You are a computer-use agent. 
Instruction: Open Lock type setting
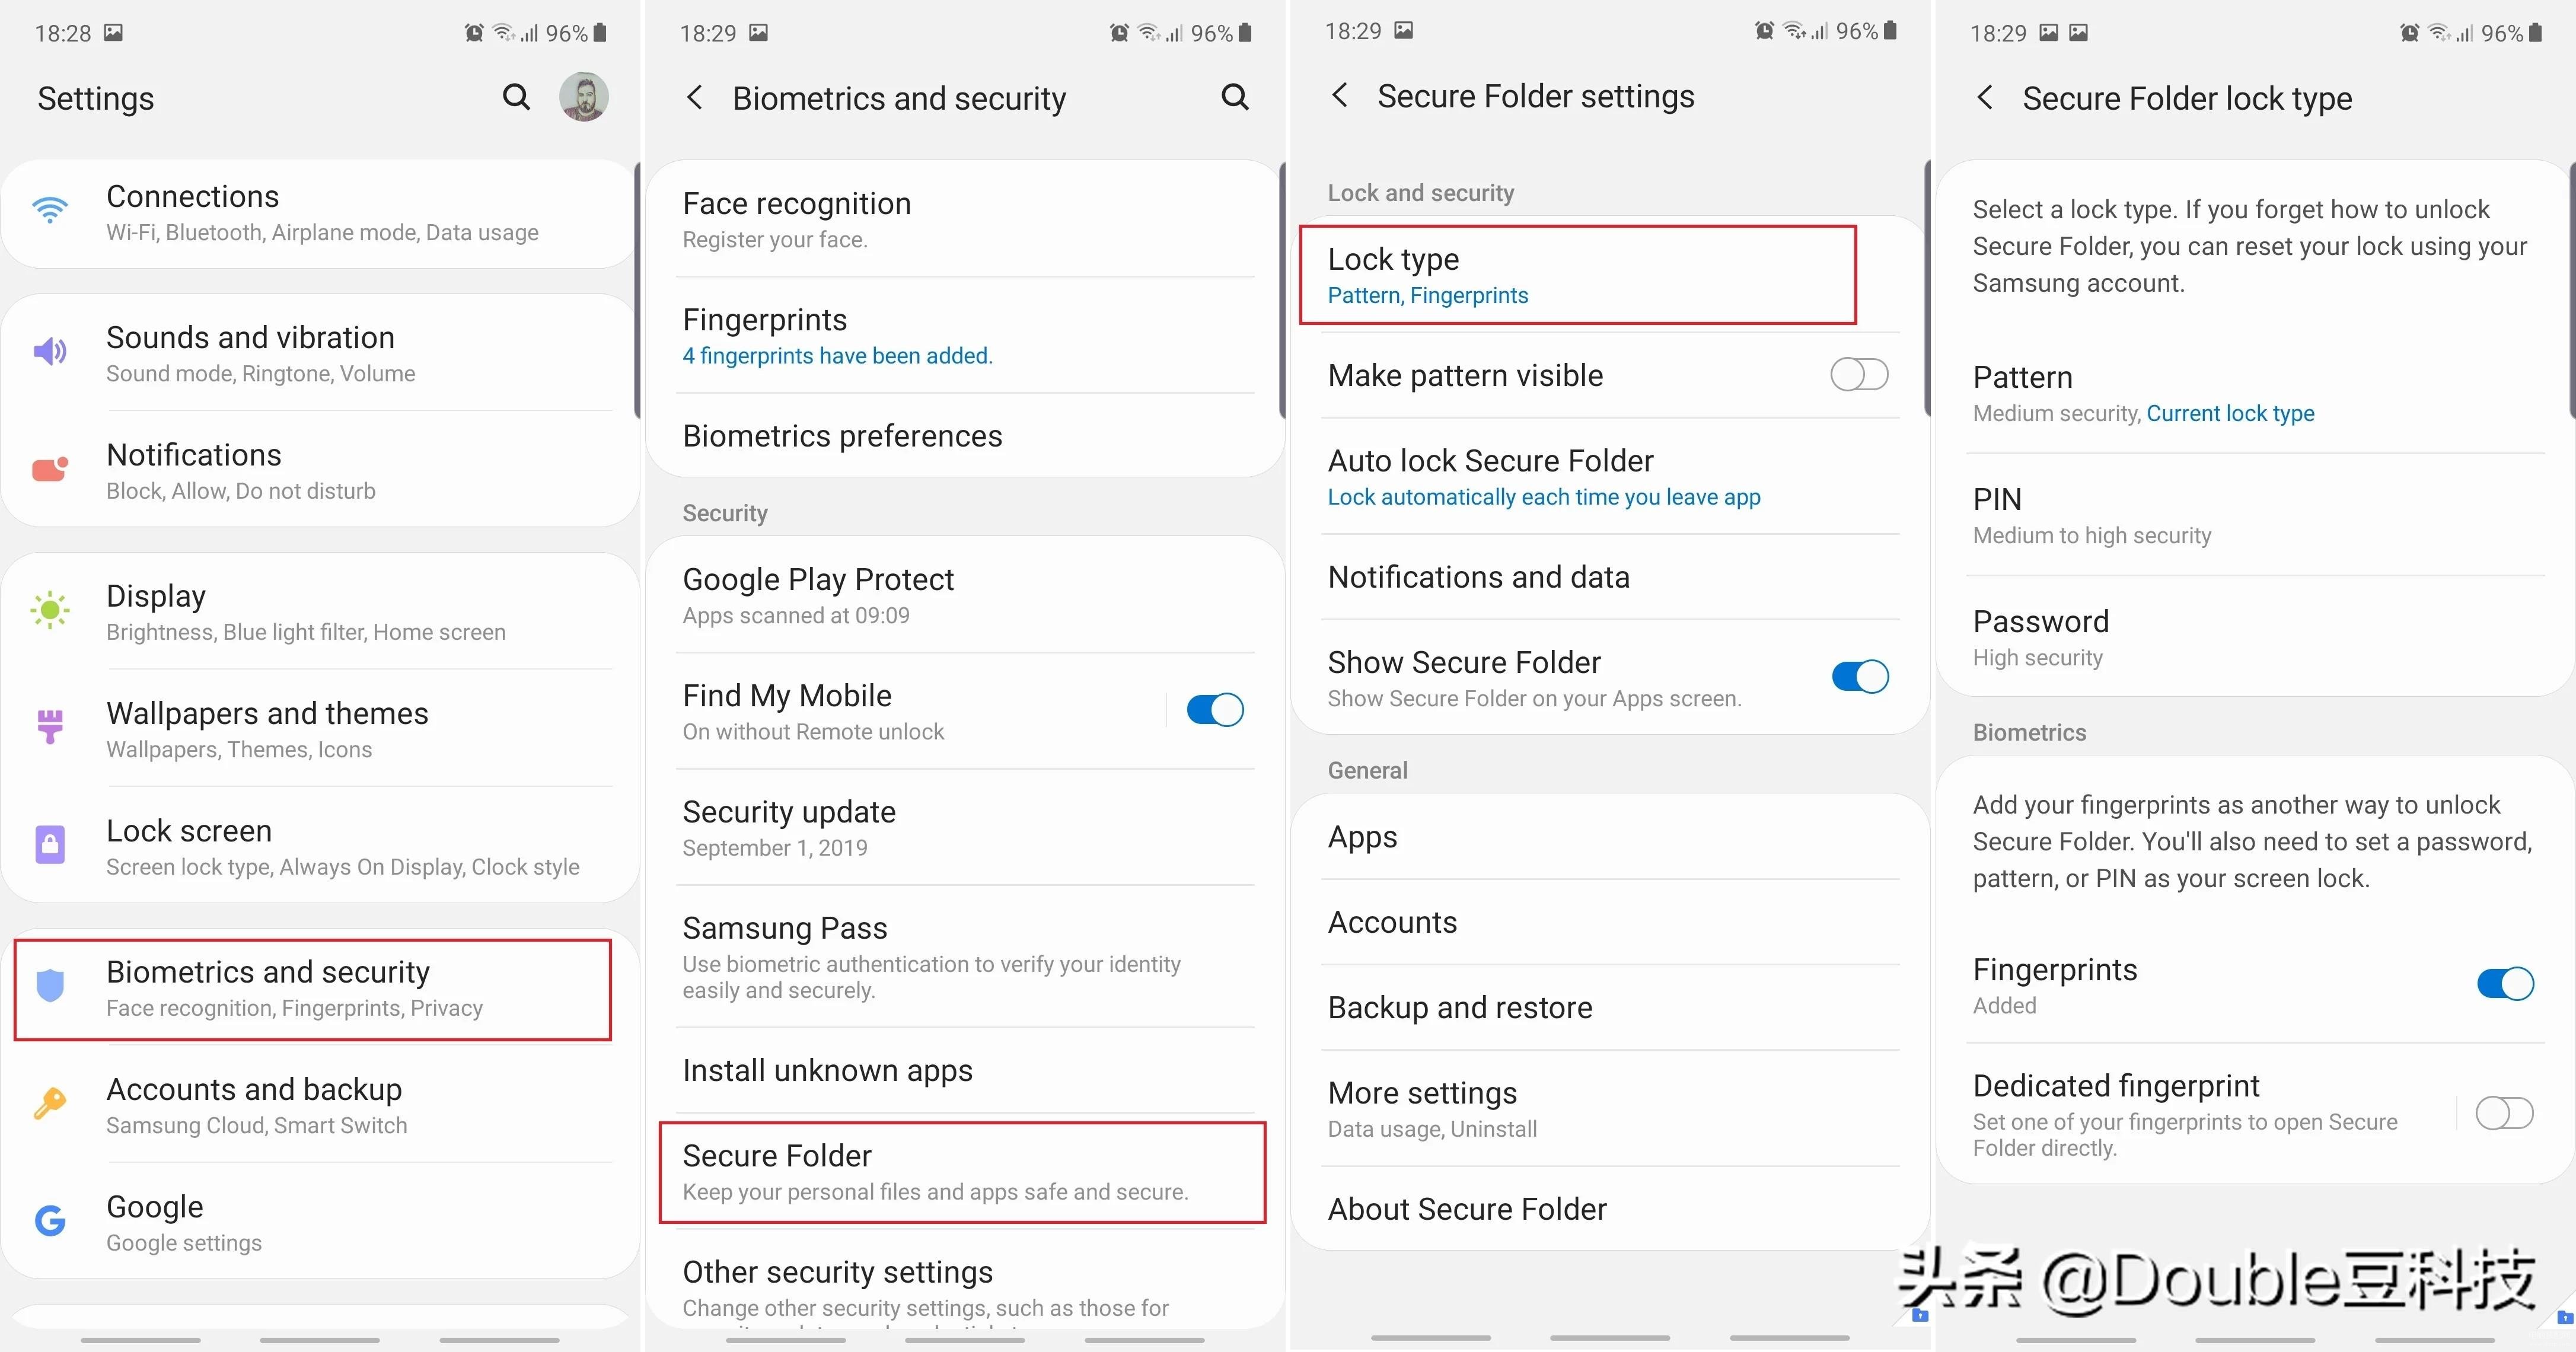pos(1577,275)
